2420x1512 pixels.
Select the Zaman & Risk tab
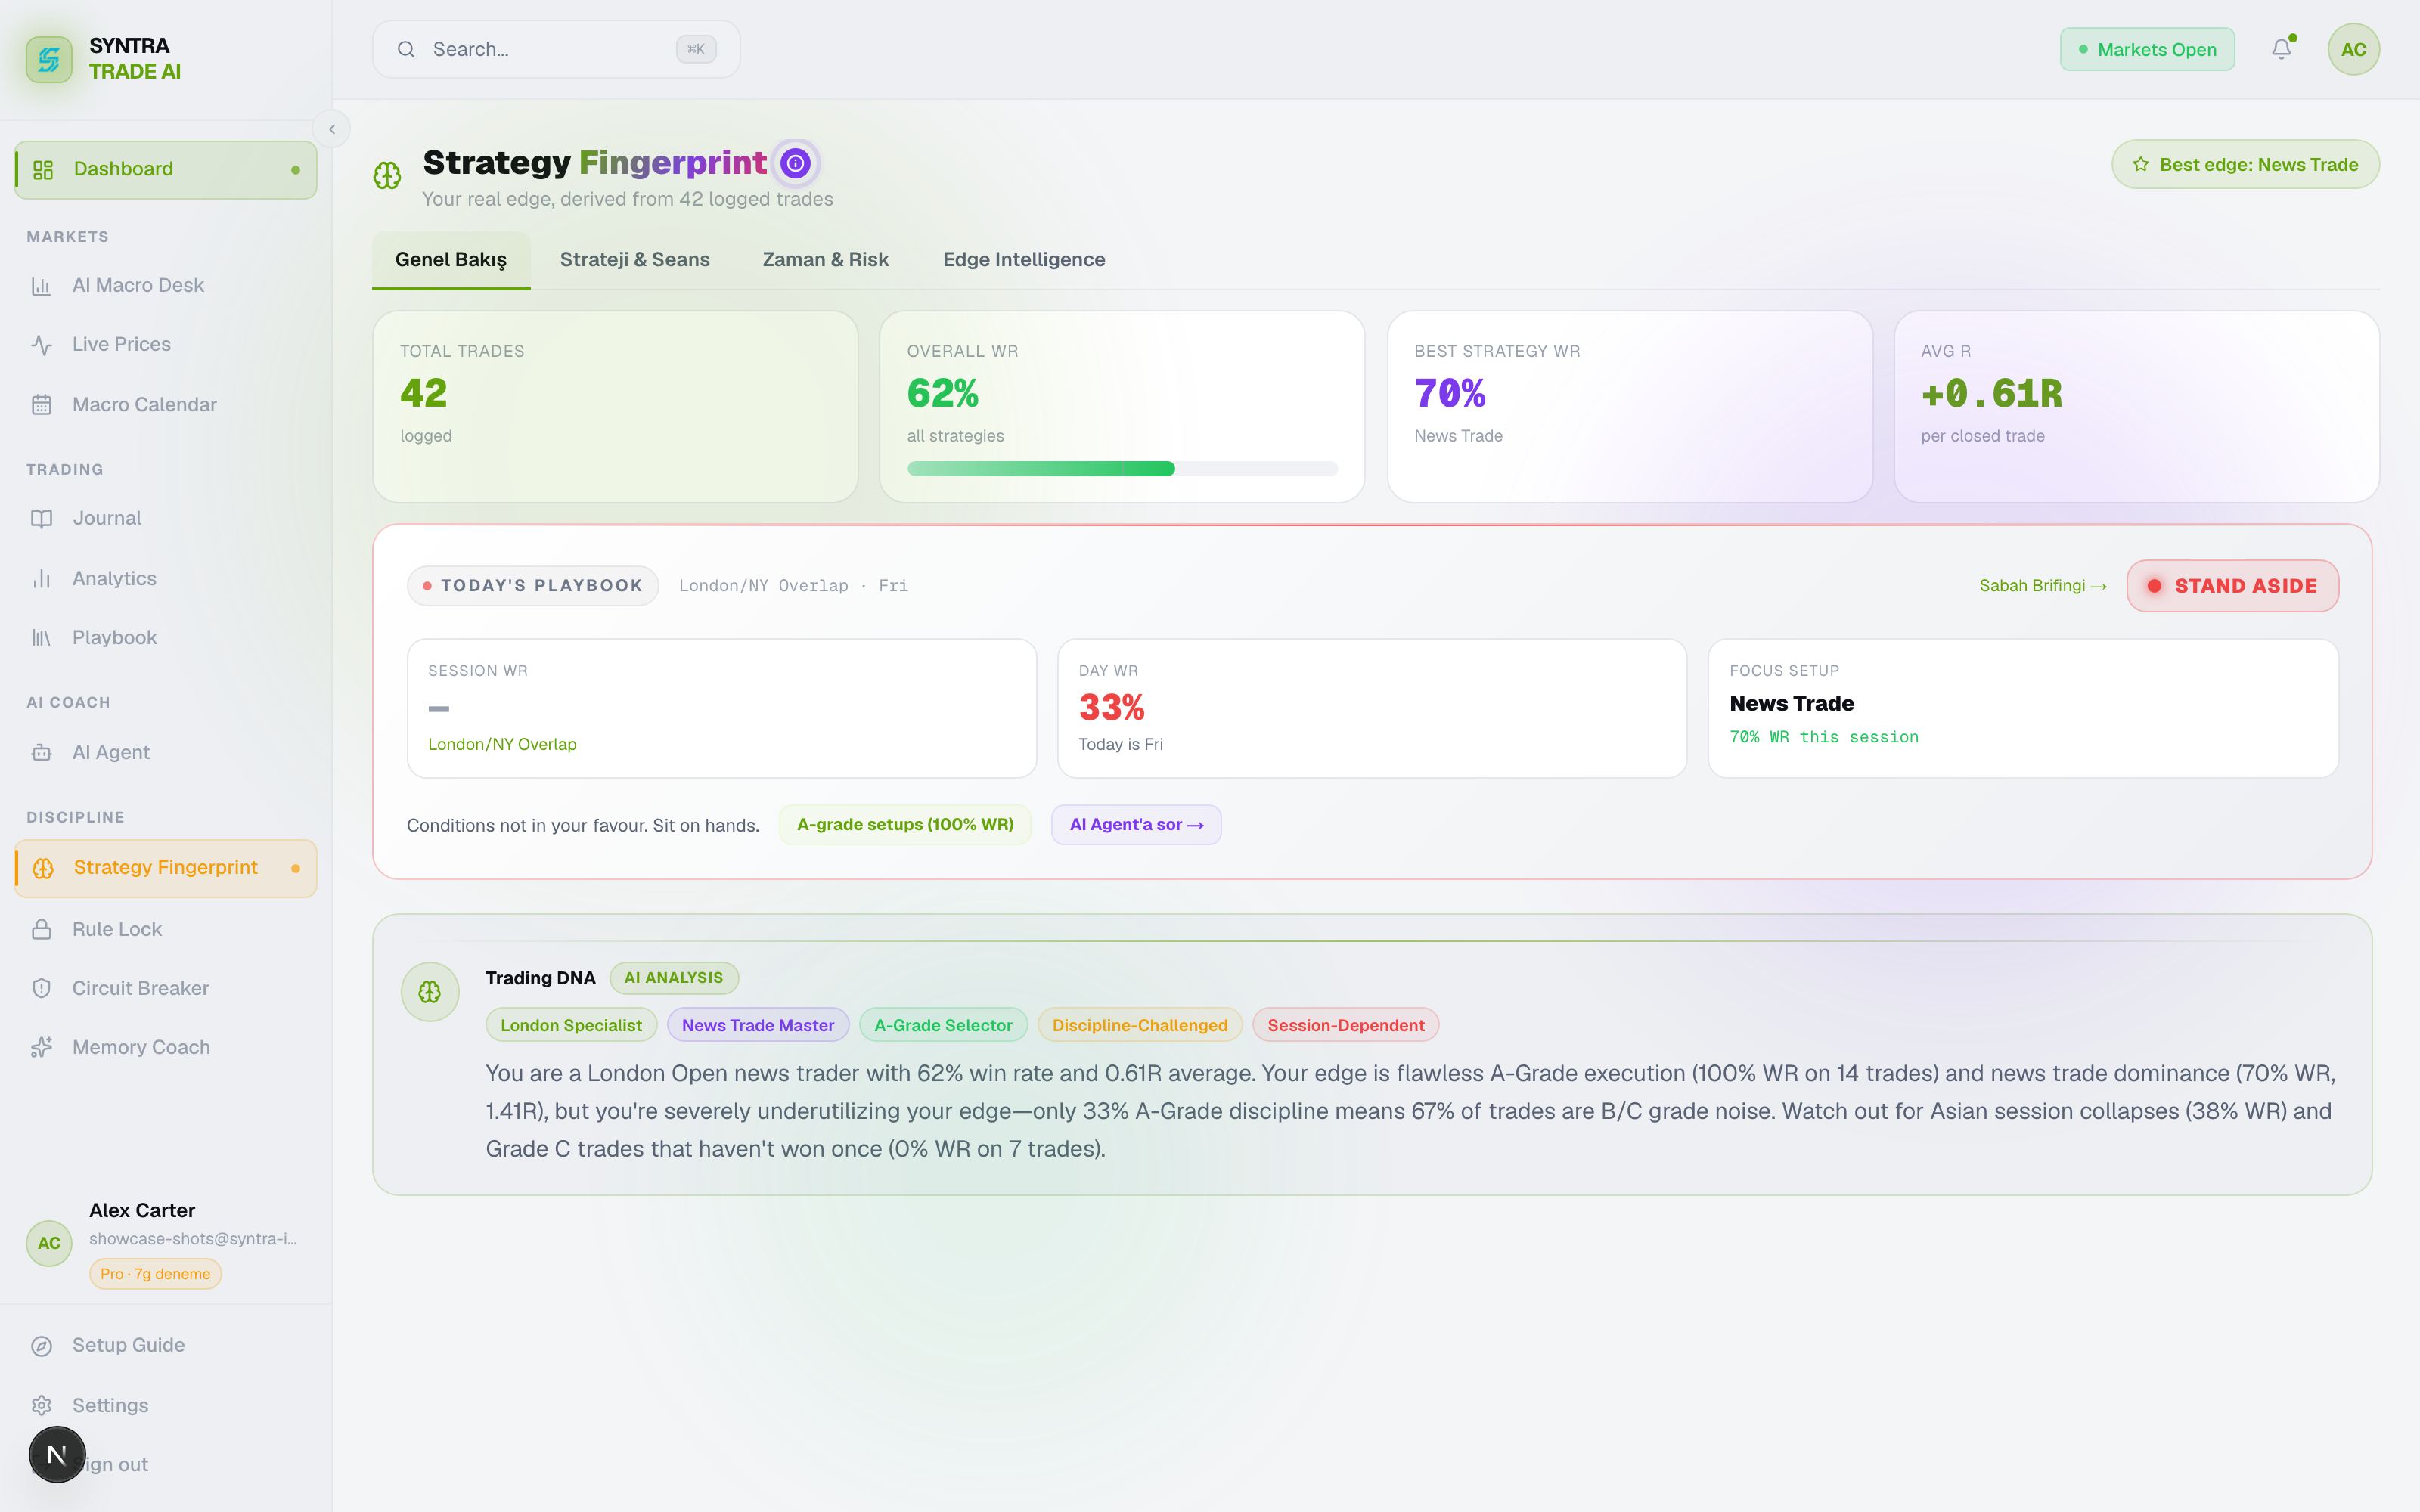tap(826, 259)
